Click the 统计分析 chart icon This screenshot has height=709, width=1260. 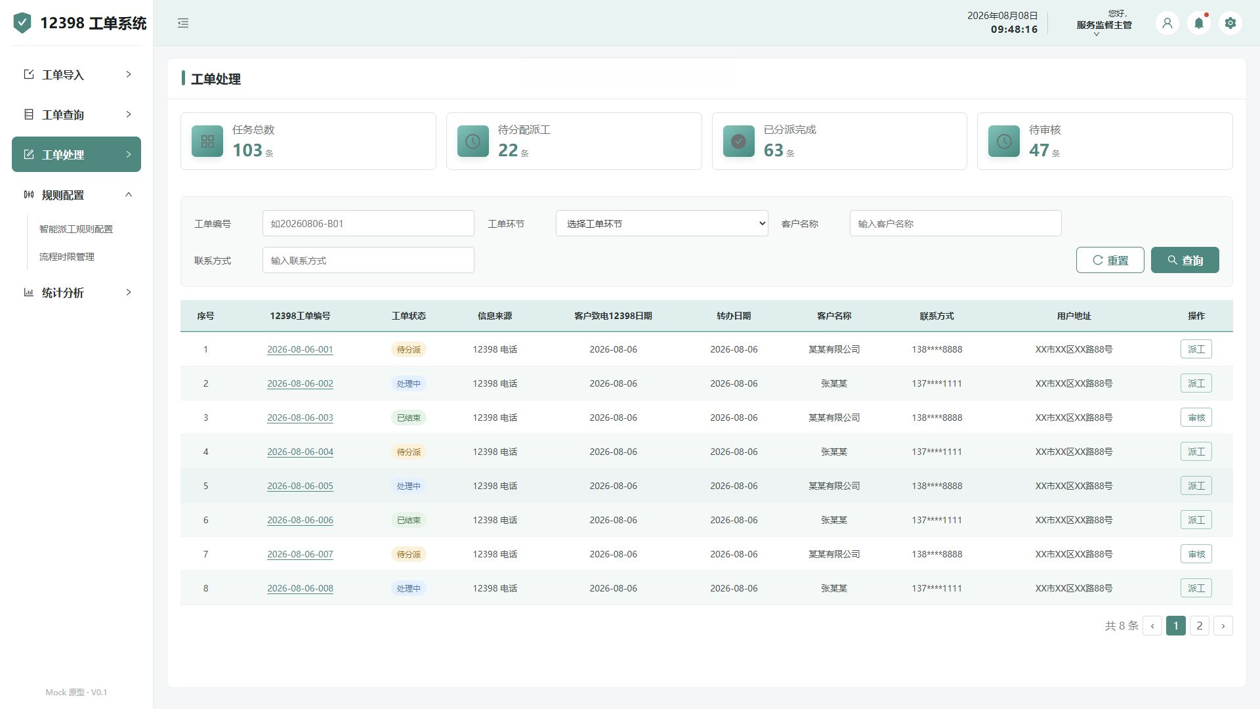click(29, 292)
